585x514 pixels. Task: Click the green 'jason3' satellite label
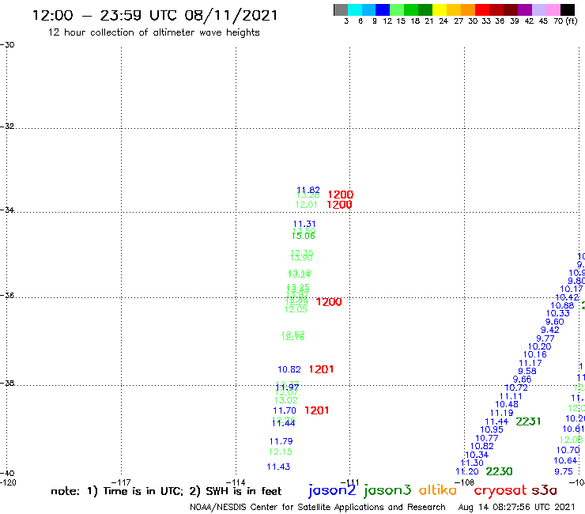click(x=387, y=490)
